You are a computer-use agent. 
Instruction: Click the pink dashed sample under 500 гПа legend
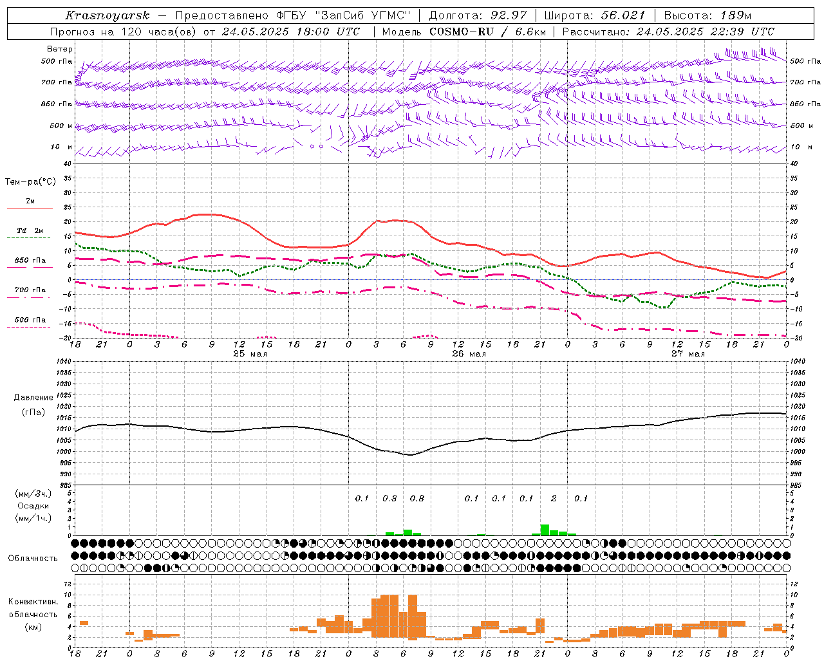click(x=29, y=327)
